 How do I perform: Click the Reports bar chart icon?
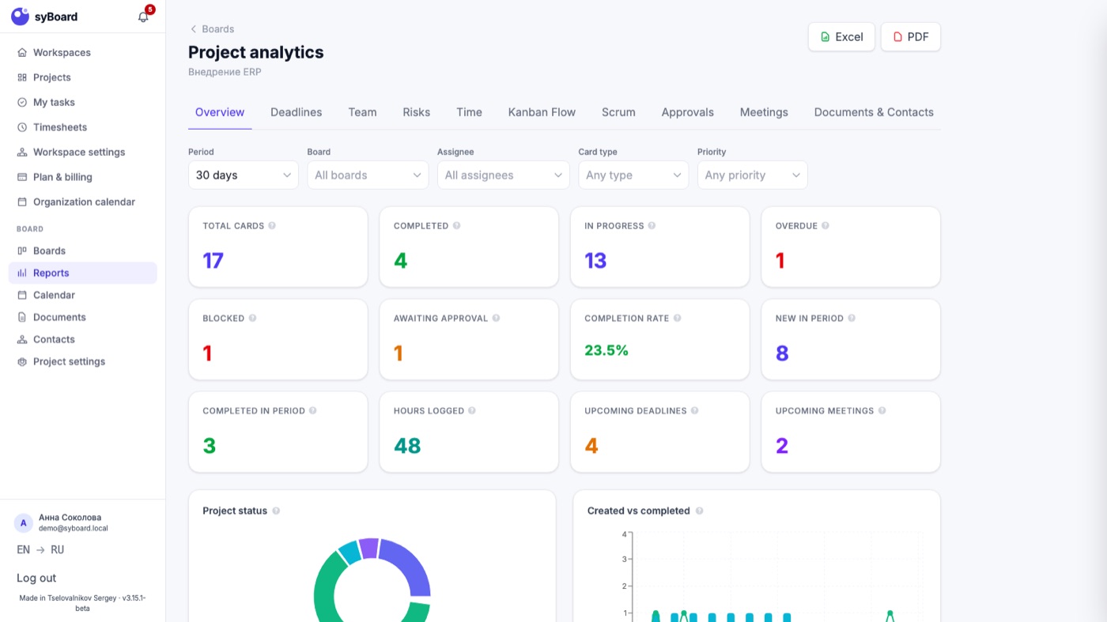22,273
